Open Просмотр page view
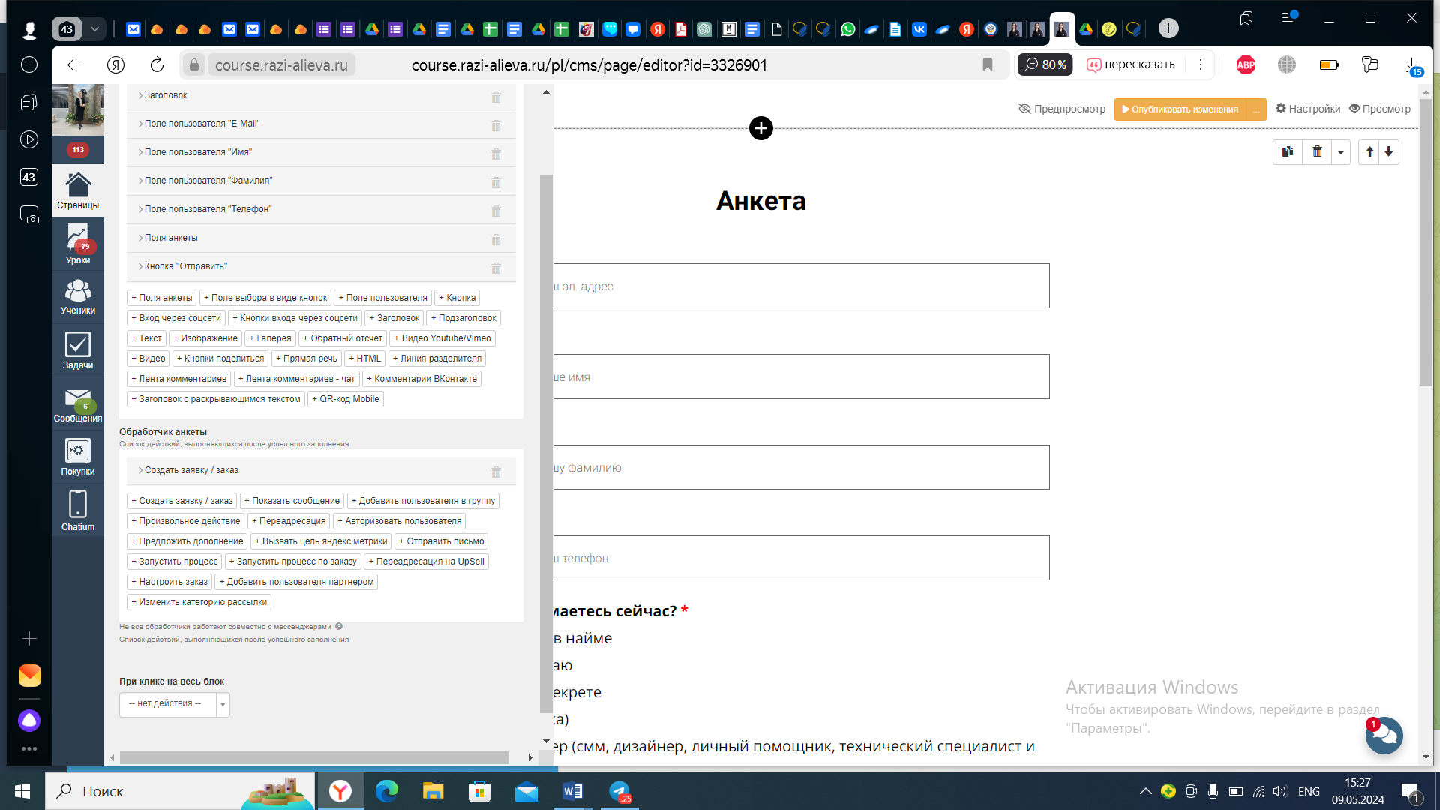The image size is (1440, 810). tap(1380, 109)
